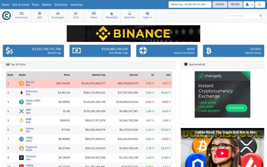This screenshot has height=167, width=267.
Task: Open Advertise menu item
Action: coord(77,5)
